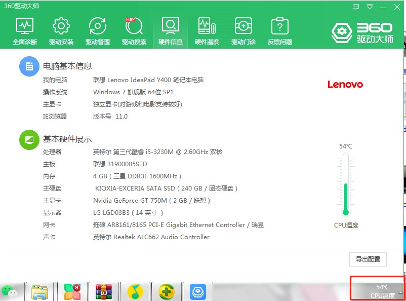406x301 pixels.
Task: Click the 电脑基本信息 blue document icon
Action: pyautogui.click(x=29, y=66)
